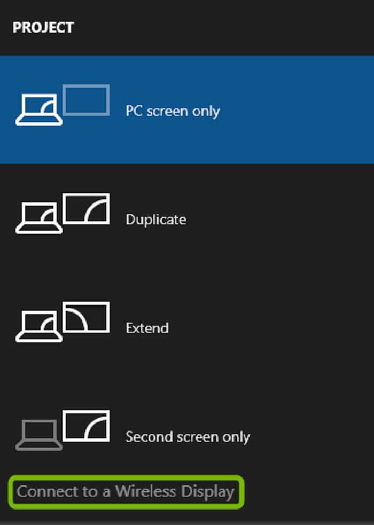This screenshot has height=525, width=374.
Task: Click the laptop icon in the Duplicate option
Action: point(39,218)
